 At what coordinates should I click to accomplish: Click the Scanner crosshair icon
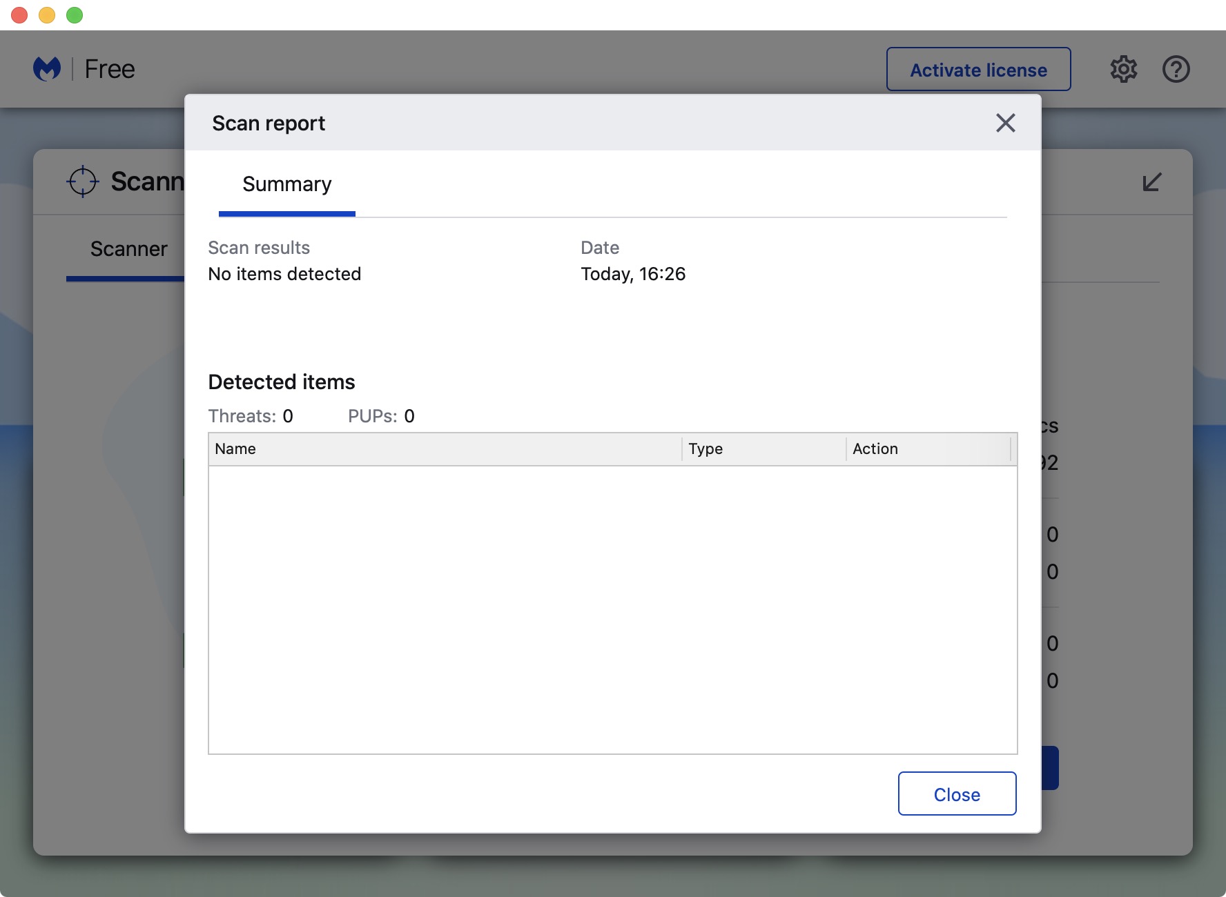pos(83,181)
